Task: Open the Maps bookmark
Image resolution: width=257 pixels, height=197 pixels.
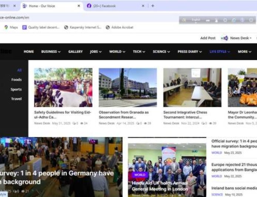Action: tap(11, 27)
